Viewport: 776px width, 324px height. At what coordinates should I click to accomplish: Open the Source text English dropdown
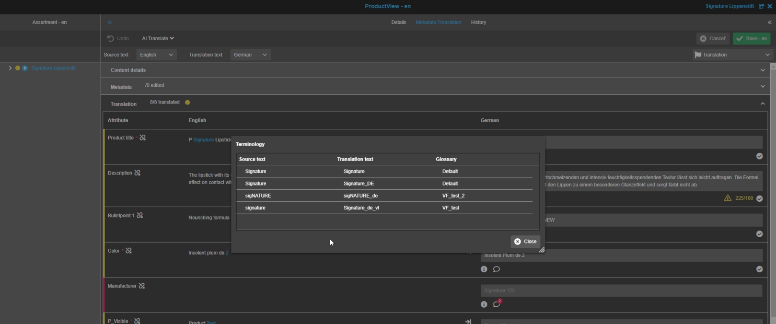[157, 55]
